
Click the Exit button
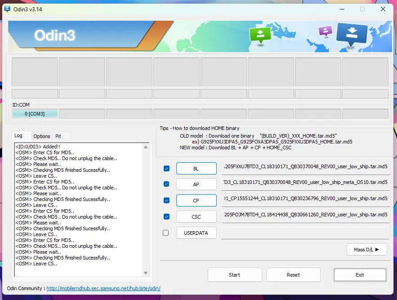(x=360, y=275)
